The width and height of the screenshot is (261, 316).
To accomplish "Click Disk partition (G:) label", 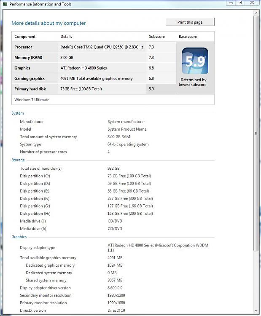I will pyautogui.click(x=35, y=206).
